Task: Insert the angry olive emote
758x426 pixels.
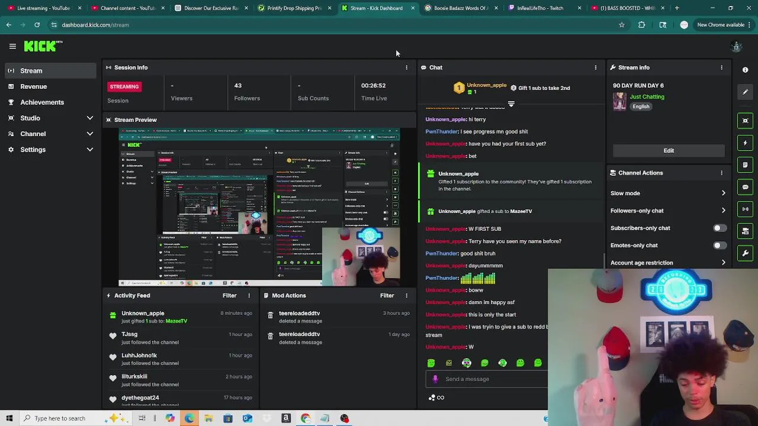Action: (x=449, y=363)
